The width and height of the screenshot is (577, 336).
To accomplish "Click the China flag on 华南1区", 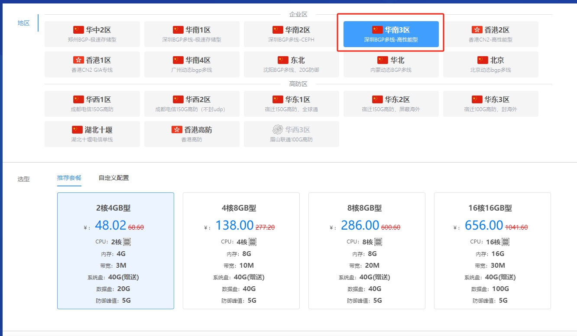I will pyautogui.click(x=178, y=30).
